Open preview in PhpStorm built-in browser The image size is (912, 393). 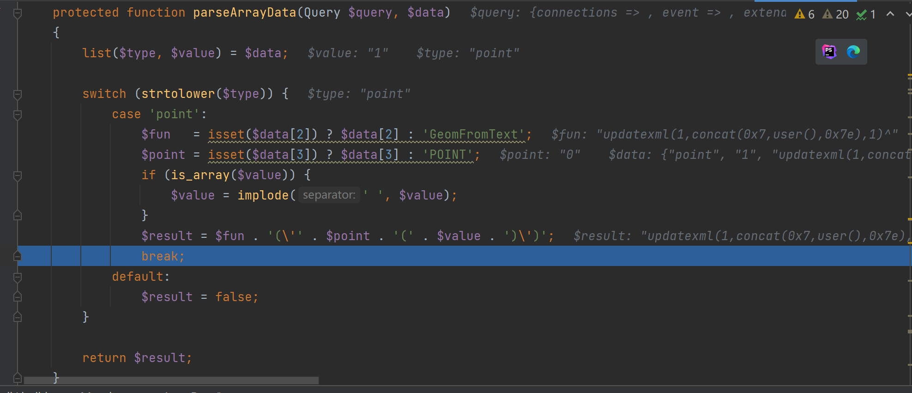point(829,52)
